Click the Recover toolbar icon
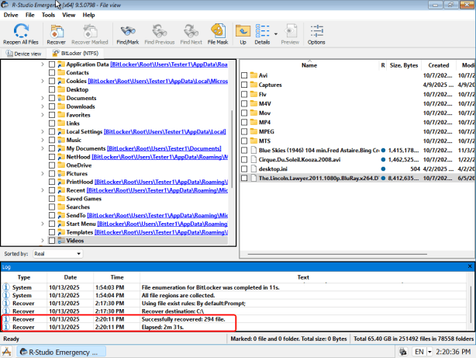 [x=57, y=34]
